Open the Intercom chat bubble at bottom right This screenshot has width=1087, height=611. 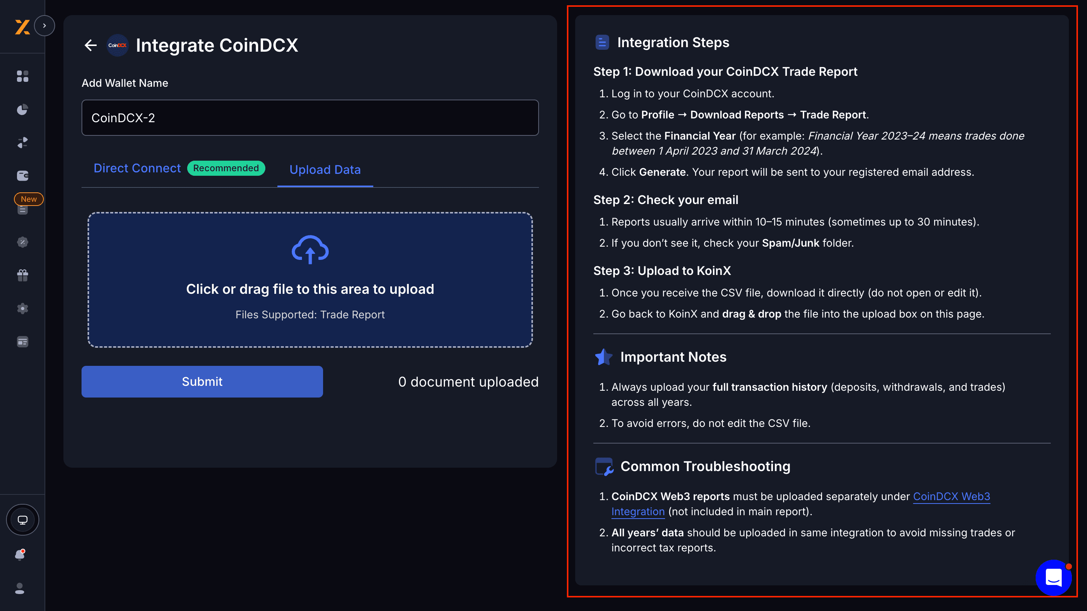1054,578
